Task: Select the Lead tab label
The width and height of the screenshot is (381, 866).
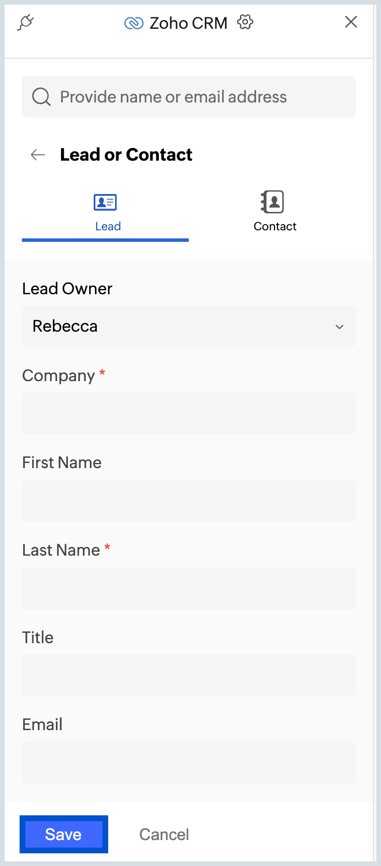Action: point(108,226)
